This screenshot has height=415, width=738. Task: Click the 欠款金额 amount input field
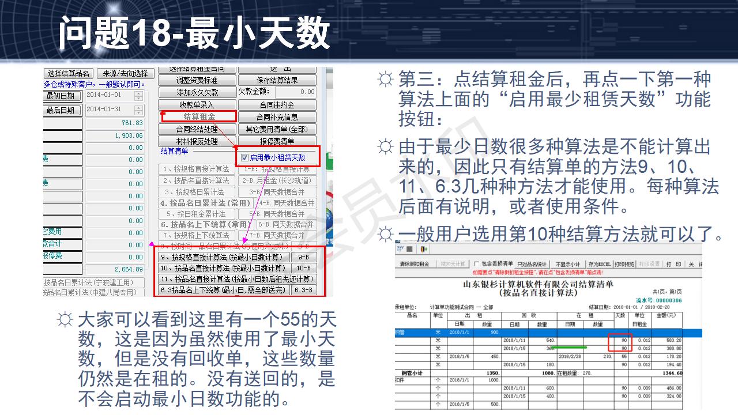[296, 92]
